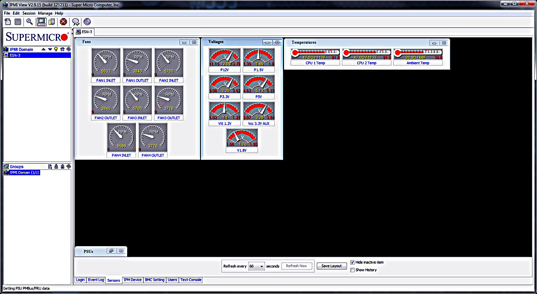The width and height of the screenshot is (537, 294).
Task: Click the computer monitor toolbar icon
Action: pyautogui.click(x=42, y=22)
